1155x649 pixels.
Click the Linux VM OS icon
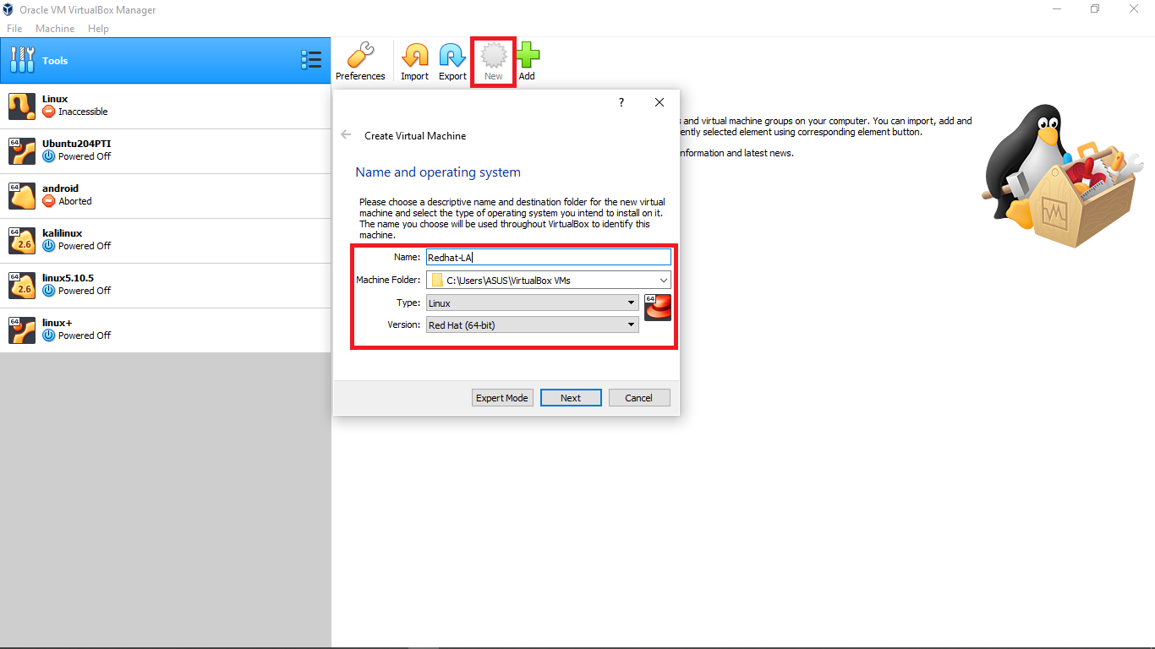click(x=22, y=106)
